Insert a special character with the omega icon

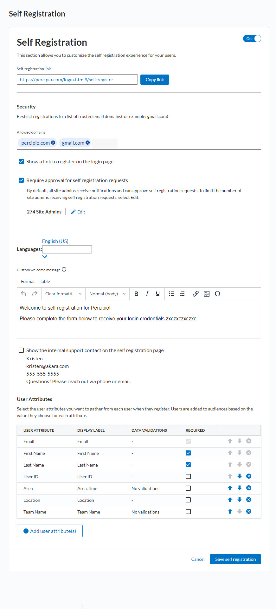[217, 294]
